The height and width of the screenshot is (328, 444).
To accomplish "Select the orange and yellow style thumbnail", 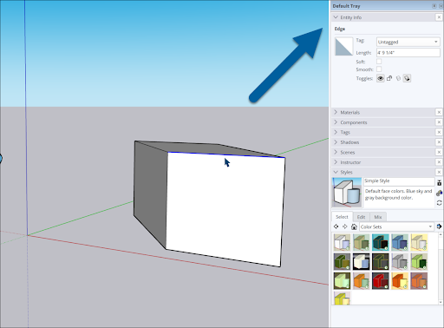I will pos(400,281).
